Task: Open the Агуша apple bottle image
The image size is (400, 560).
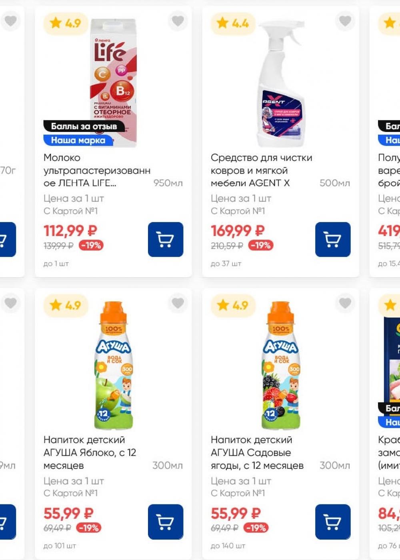Action: [x=114, y=364]
